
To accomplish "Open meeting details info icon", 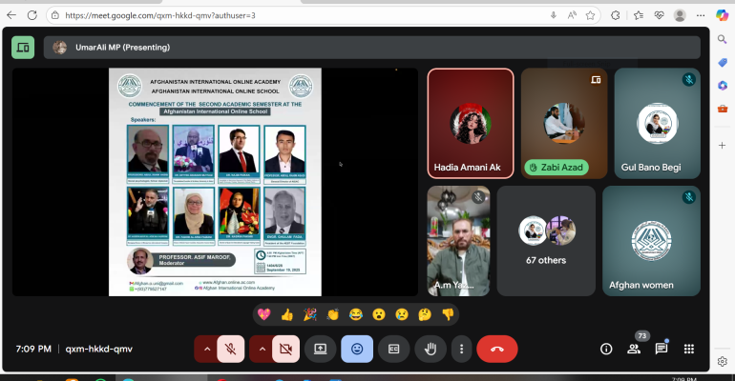I will 605,349.
